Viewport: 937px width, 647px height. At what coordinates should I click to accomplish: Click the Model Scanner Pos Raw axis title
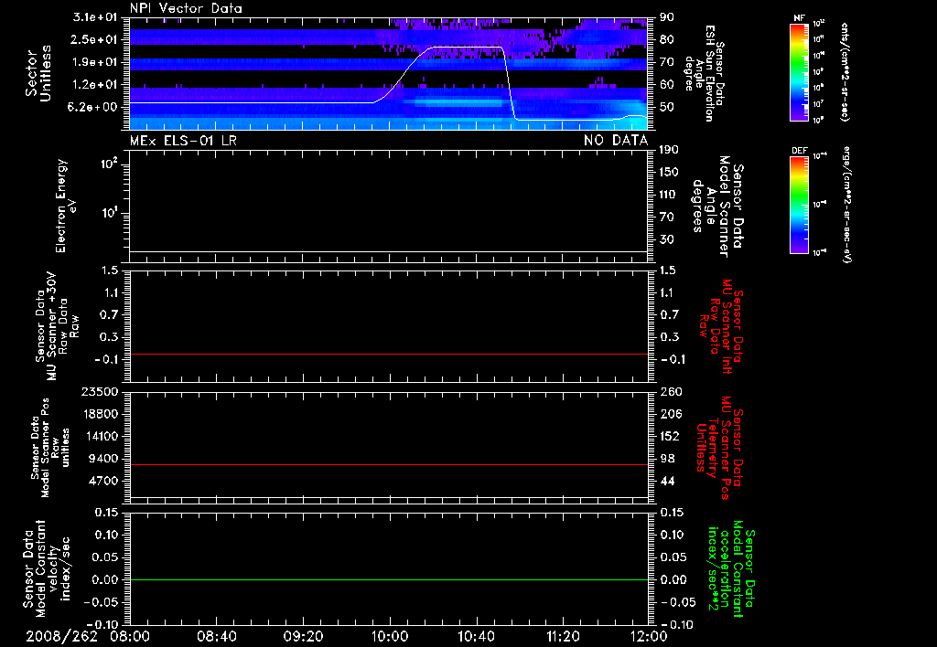point(51,448)
